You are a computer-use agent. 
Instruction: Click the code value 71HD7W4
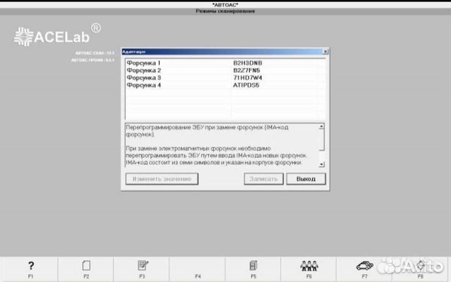point(247,78)
